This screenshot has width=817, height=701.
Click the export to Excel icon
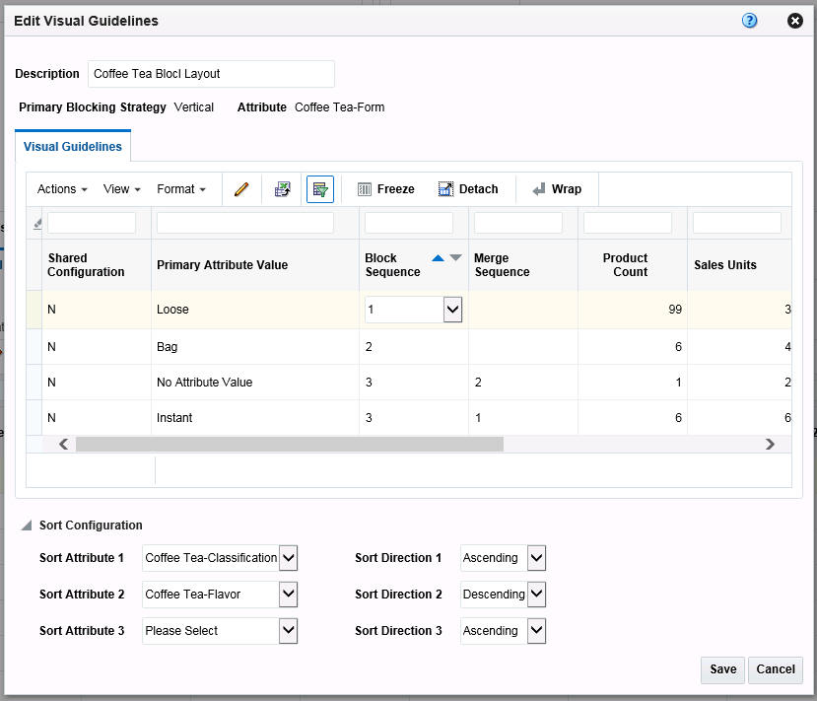click(x=283, y=188)
